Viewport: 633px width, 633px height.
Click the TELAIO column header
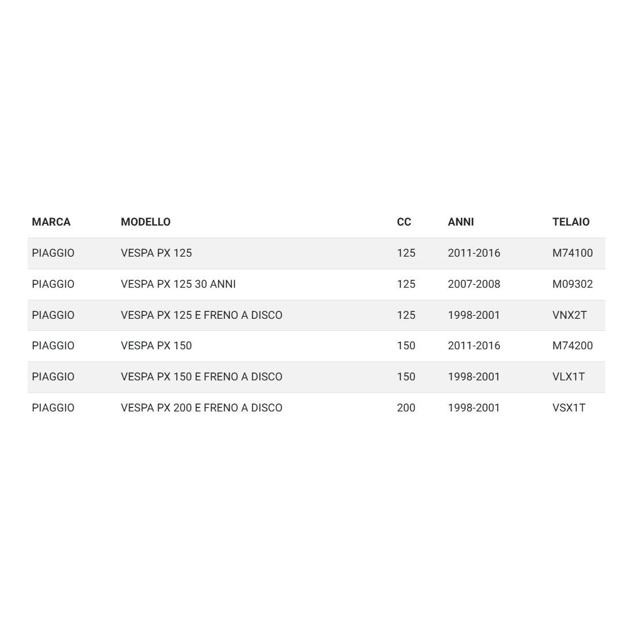571,222
